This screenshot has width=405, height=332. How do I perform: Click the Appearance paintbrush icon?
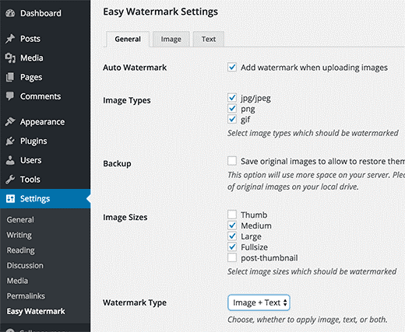tap(10, 121)
